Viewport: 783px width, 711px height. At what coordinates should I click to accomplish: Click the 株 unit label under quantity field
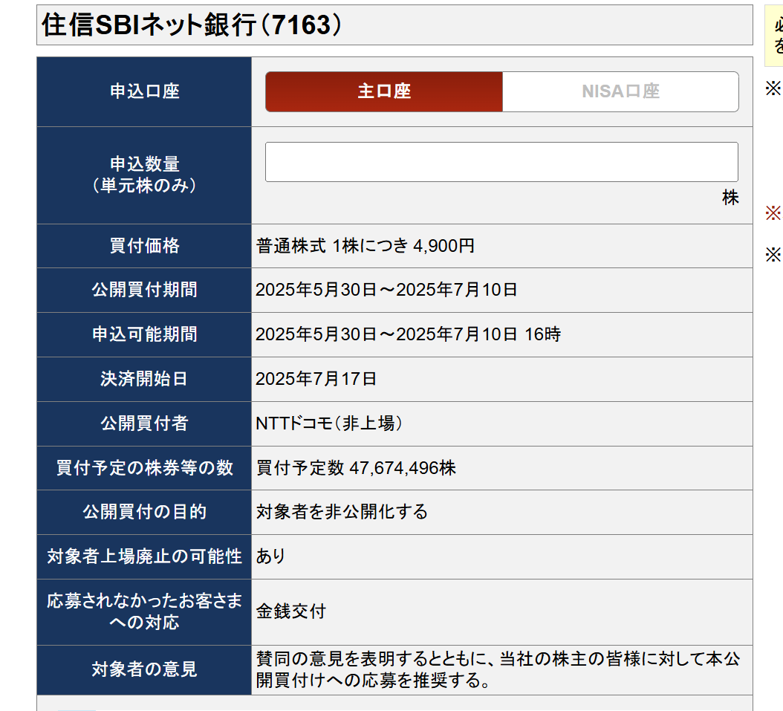pyautogui.click(x=730, y=198)
